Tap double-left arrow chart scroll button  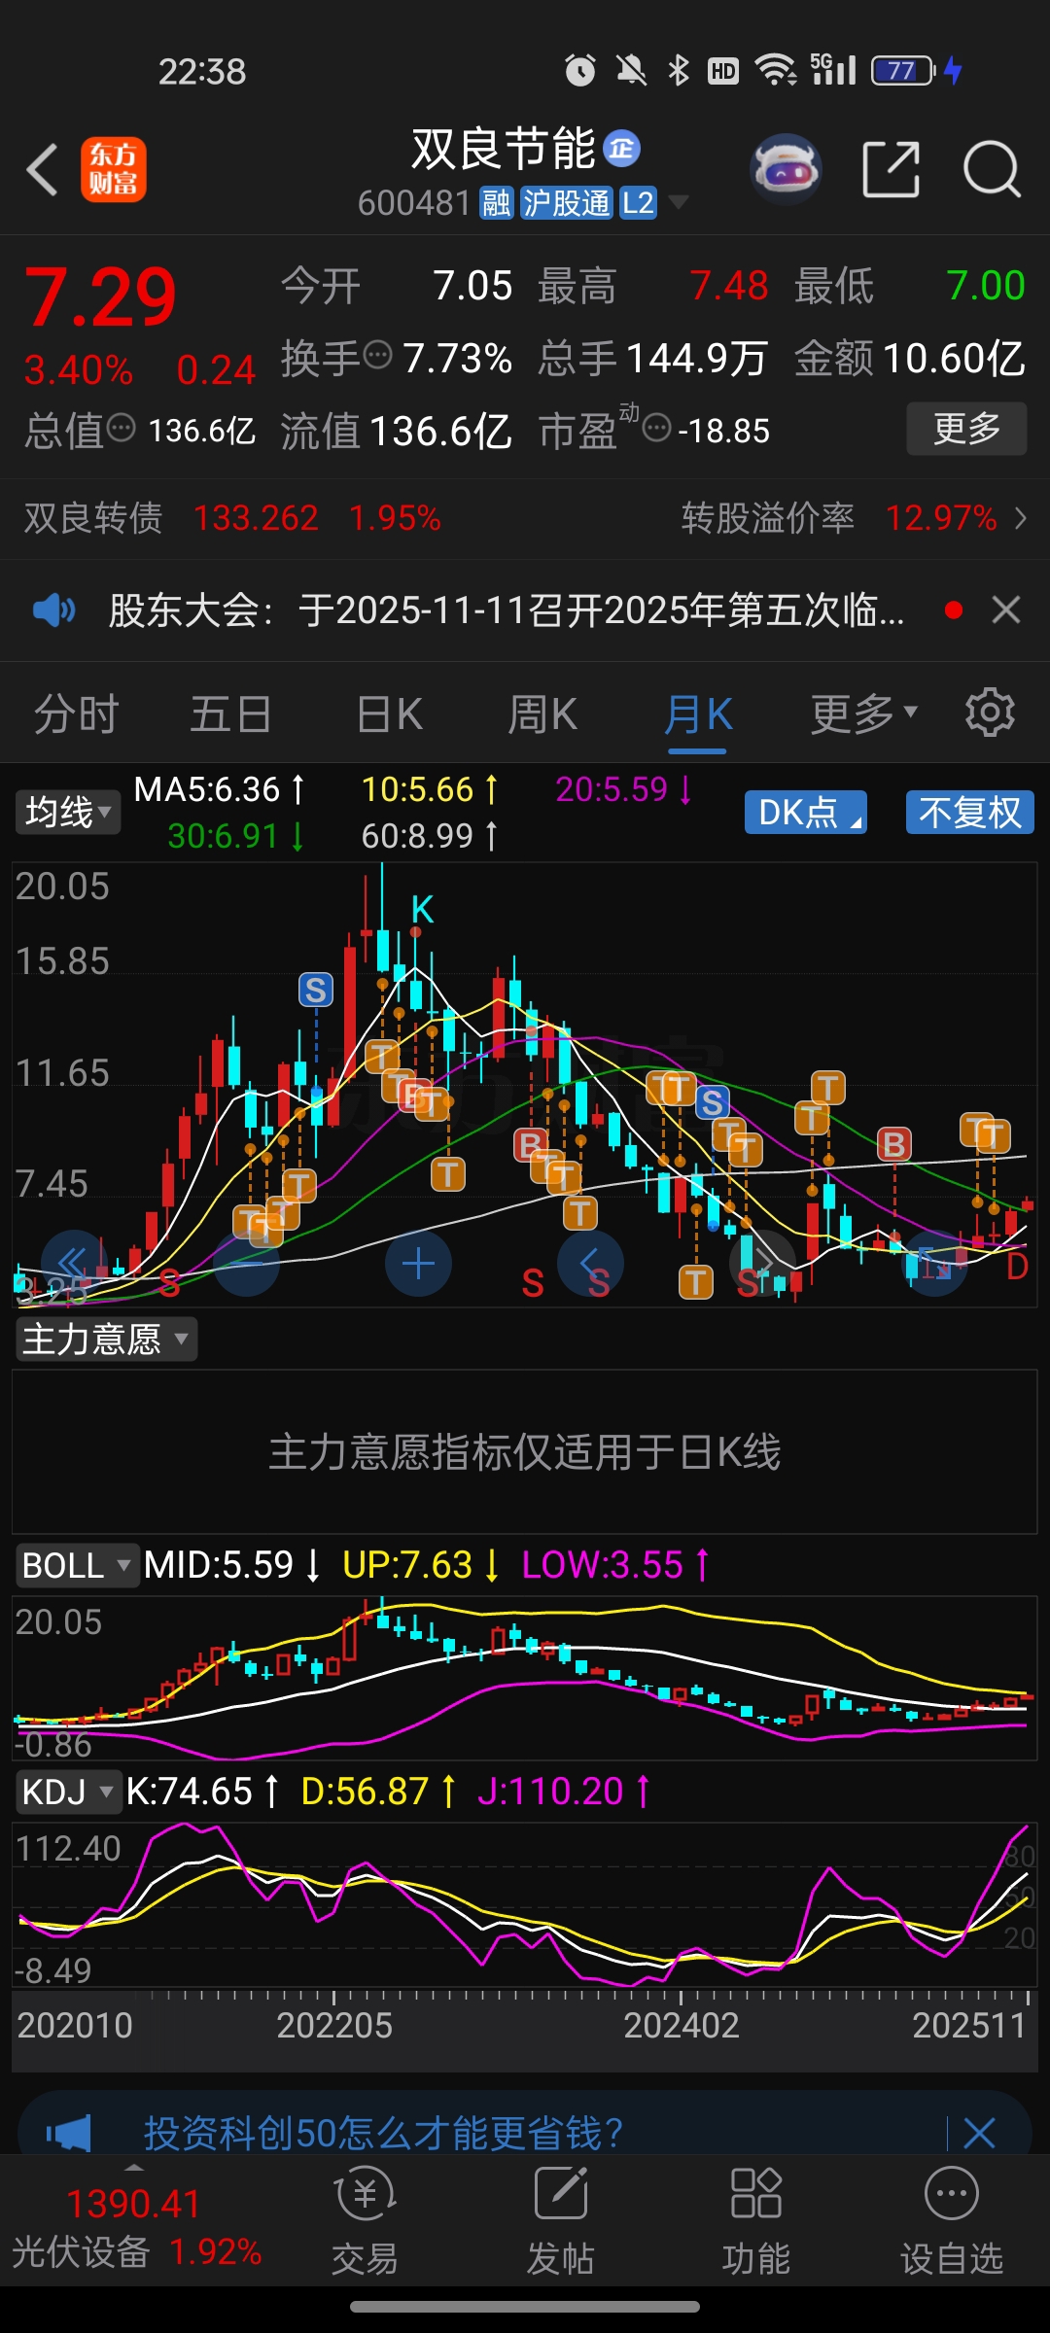point(74,1264)
